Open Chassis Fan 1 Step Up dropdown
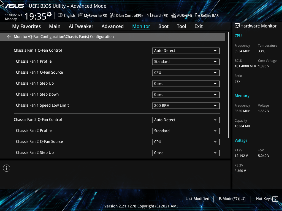282x211 pixels. point(186,84)
